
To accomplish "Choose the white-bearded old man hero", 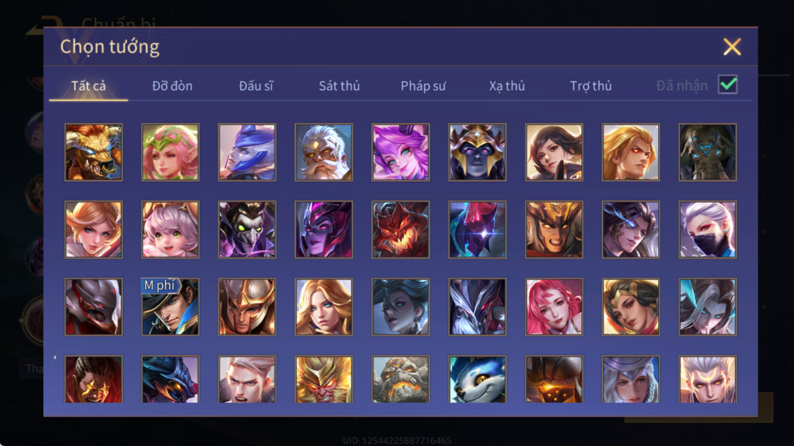I will pos(324,152).
